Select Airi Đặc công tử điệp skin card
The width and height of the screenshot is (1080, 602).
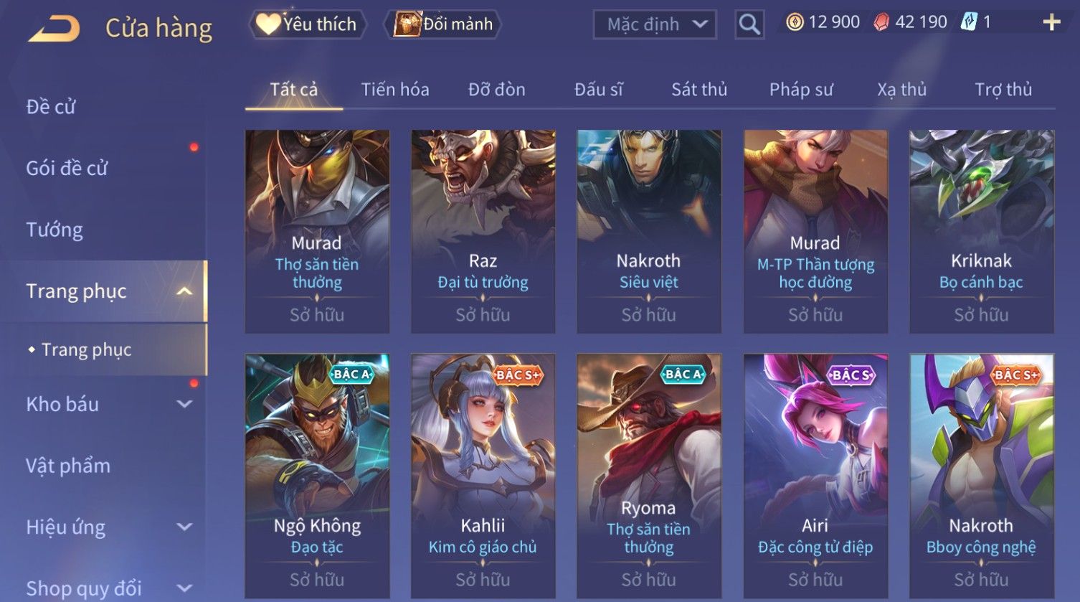coord(815,476)
